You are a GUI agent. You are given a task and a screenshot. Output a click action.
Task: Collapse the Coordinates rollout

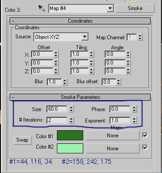(x=13, y=21)
